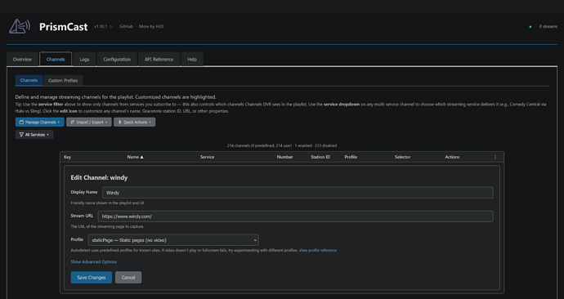Screen dimensions: 564x299
Task: Click the GitHub link in the header
Action: click(126, 27)
